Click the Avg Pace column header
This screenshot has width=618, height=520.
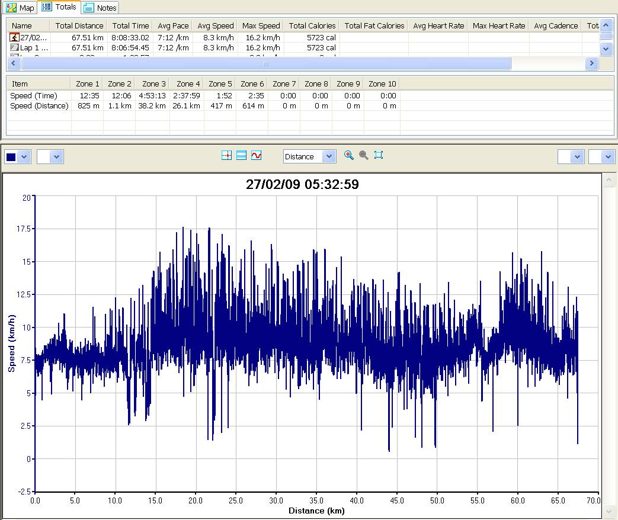pos(173,25)
